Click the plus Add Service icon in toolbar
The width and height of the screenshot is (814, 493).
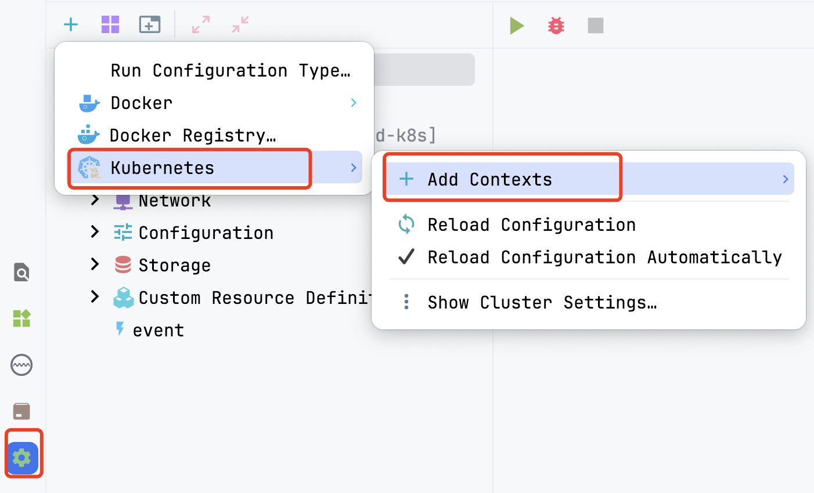tap(71, 24)
